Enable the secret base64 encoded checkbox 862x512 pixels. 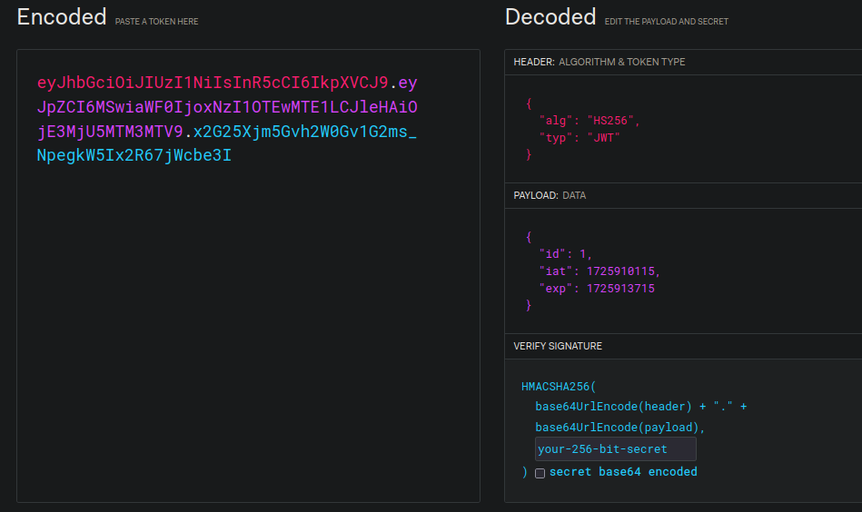point(540,473)
